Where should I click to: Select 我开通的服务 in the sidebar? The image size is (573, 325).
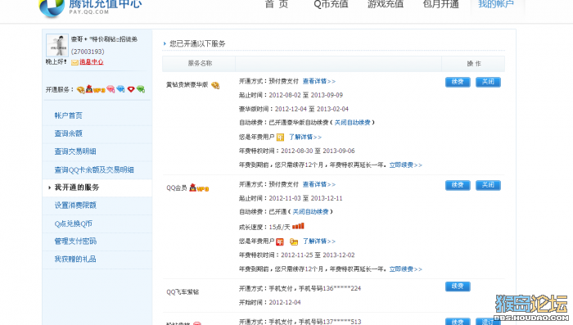[77, 187]
